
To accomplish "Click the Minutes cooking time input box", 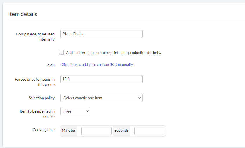I will coord(96,131).
